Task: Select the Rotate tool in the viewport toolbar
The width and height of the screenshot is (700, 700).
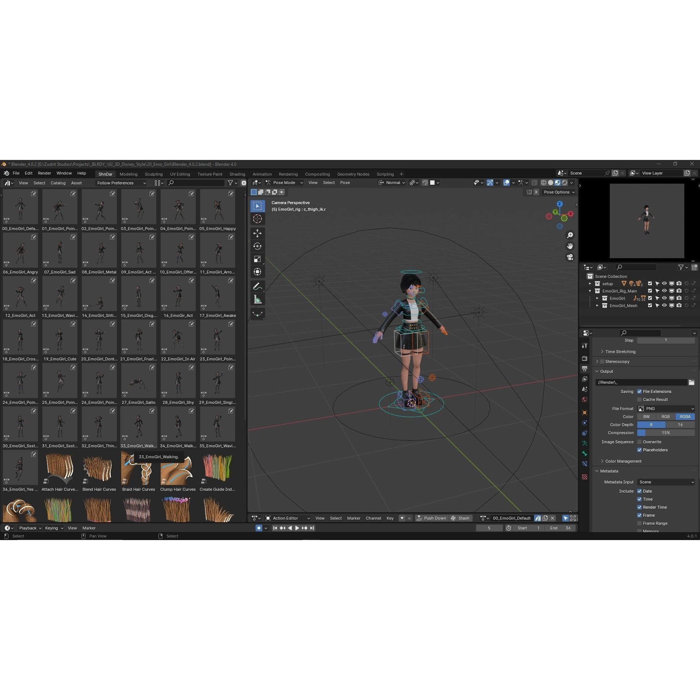Action: point(257,246)
